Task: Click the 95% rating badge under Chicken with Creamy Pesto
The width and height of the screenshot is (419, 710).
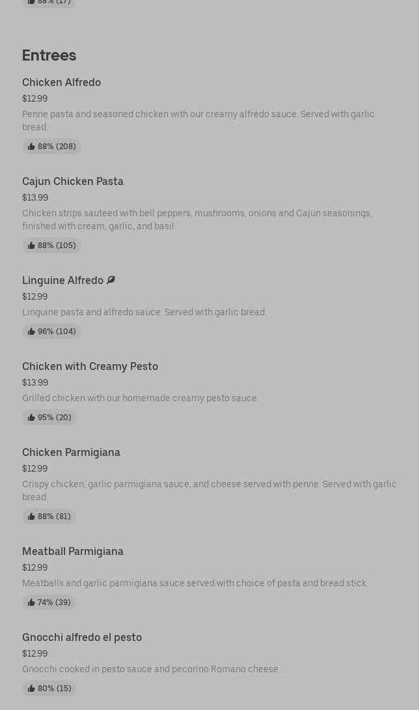Action: click(x=49, y=418)
